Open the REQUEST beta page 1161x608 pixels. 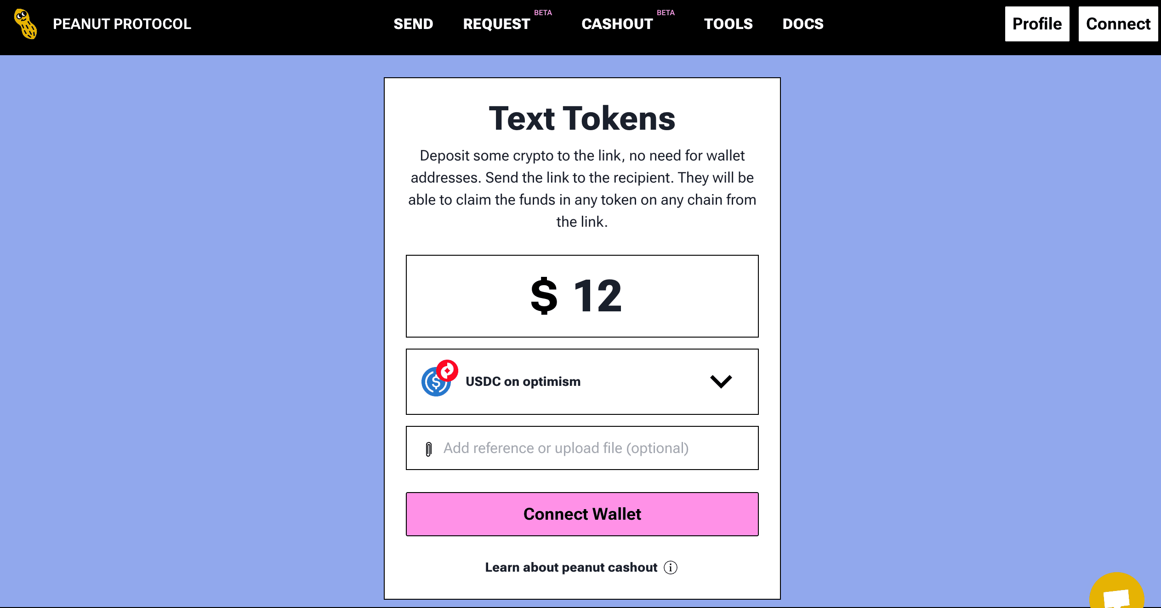pyautogui.click(x=496, y=24)
